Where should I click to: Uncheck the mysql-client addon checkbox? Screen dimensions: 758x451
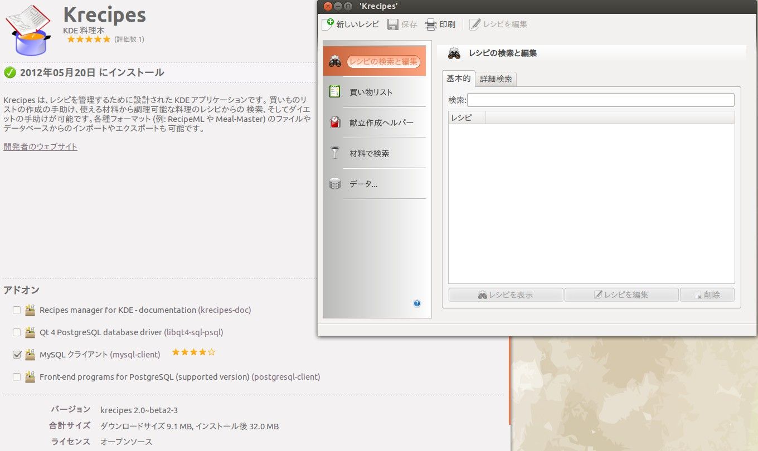point(17,355)
